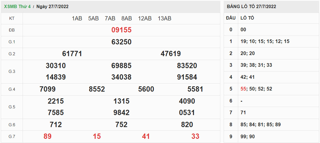Screen dimensions: 320x143
Task: Click third prize number 91584
Action: click(187, 77)
